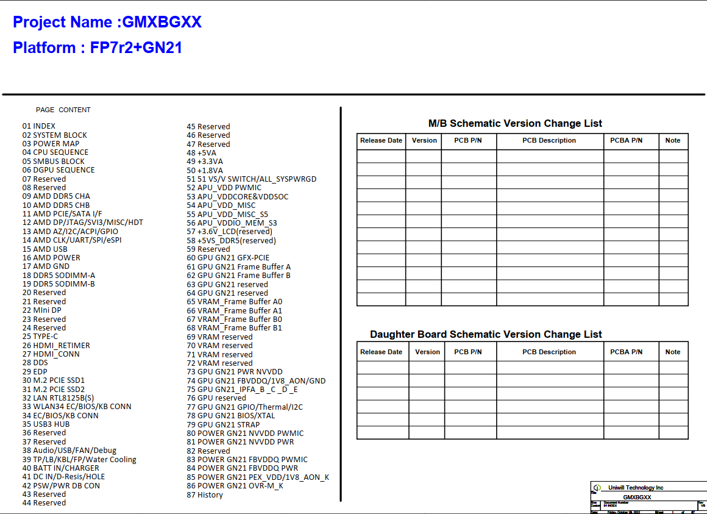
Task: Click 40 BATT IN/CHARGER entry
Action: [x=61, y=468]
